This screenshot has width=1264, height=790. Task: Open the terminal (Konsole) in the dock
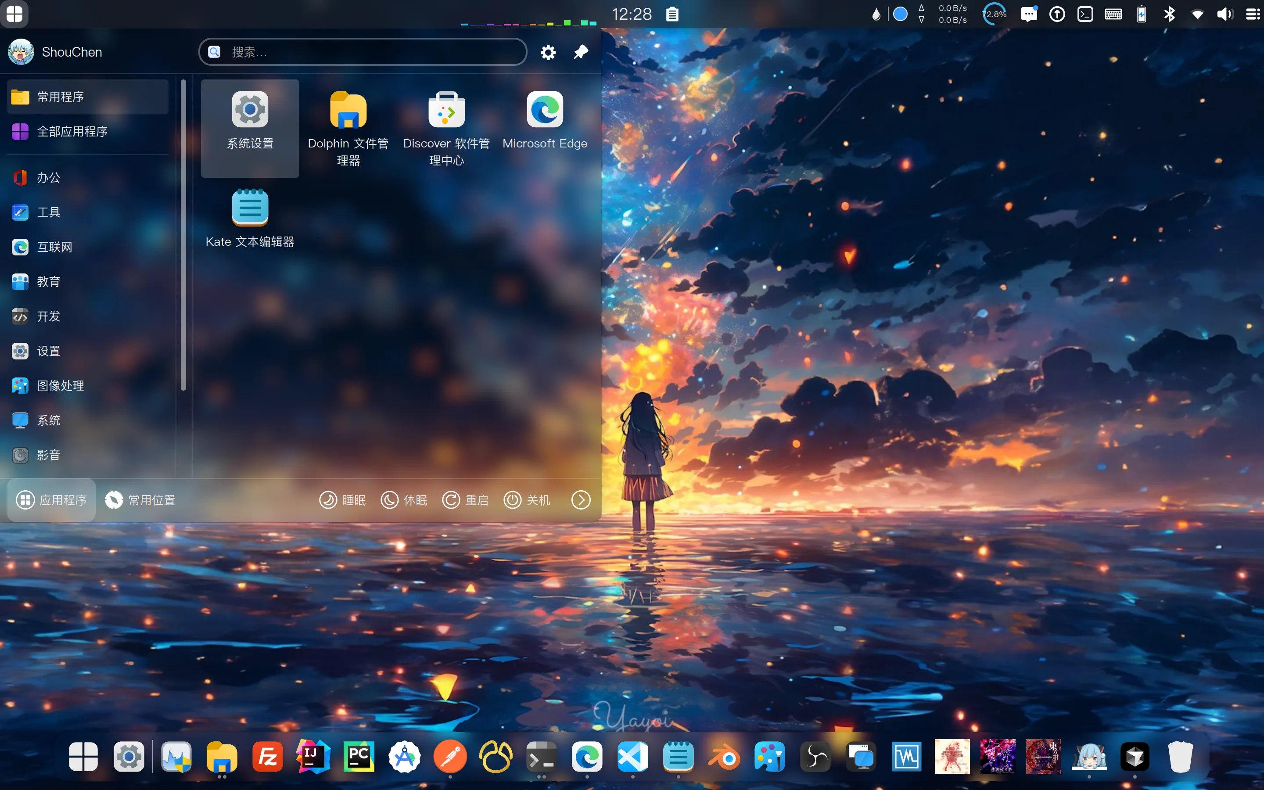[x=541, y=757]
